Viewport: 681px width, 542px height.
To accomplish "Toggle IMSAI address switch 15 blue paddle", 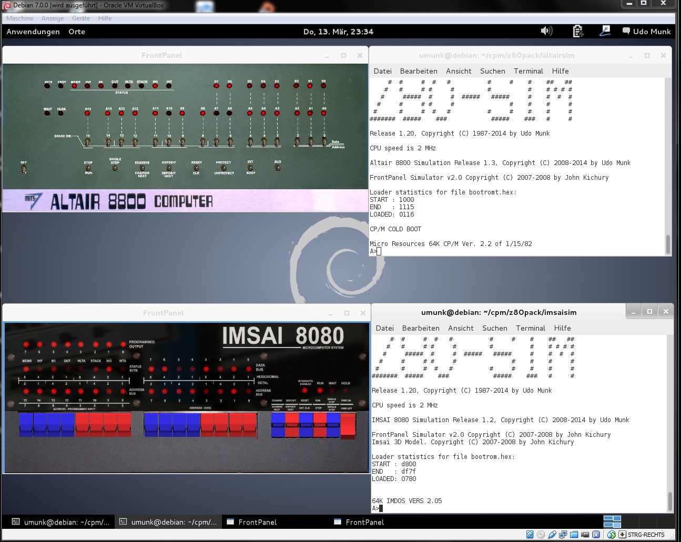I will point(26,425).
